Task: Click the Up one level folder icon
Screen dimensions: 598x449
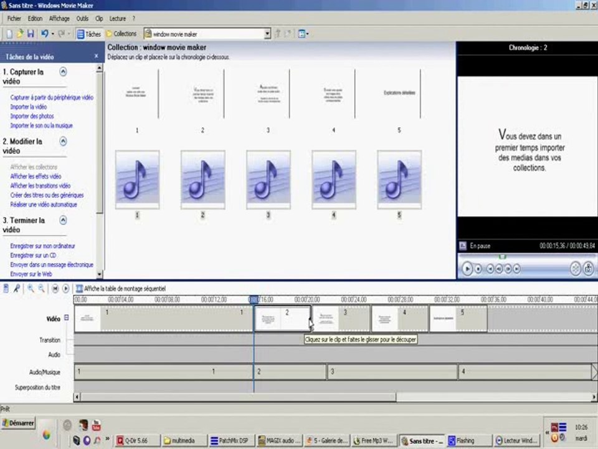Action: 278,34
